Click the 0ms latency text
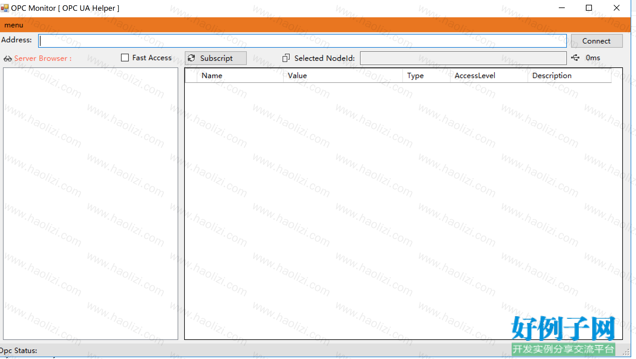This screenshot has height=359, width=636. coord(593,58)
